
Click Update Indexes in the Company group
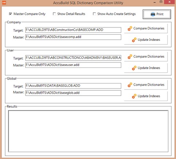[146, 40]
